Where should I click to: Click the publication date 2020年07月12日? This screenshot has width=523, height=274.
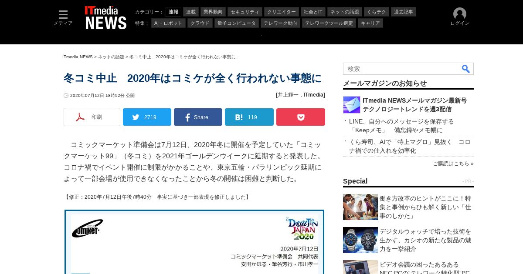point(102,95)
